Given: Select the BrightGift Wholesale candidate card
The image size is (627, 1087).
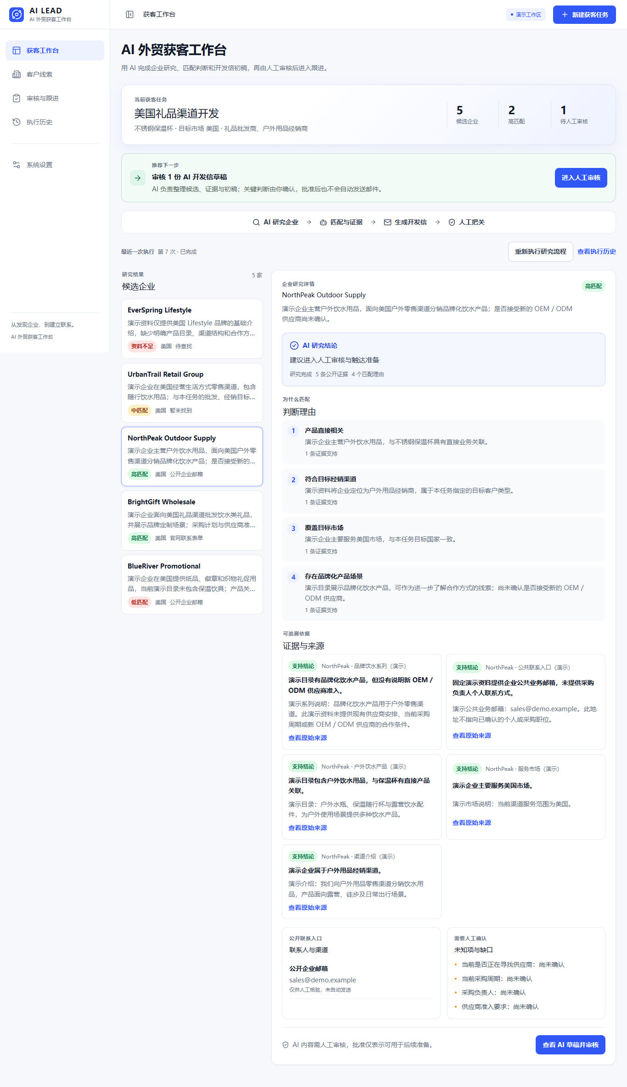Looking at the screenshot, I should coord(192,520).
